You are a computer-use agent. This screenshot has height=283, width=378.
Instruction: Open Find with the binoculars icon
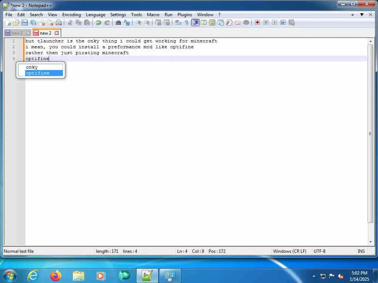point(118,22)
